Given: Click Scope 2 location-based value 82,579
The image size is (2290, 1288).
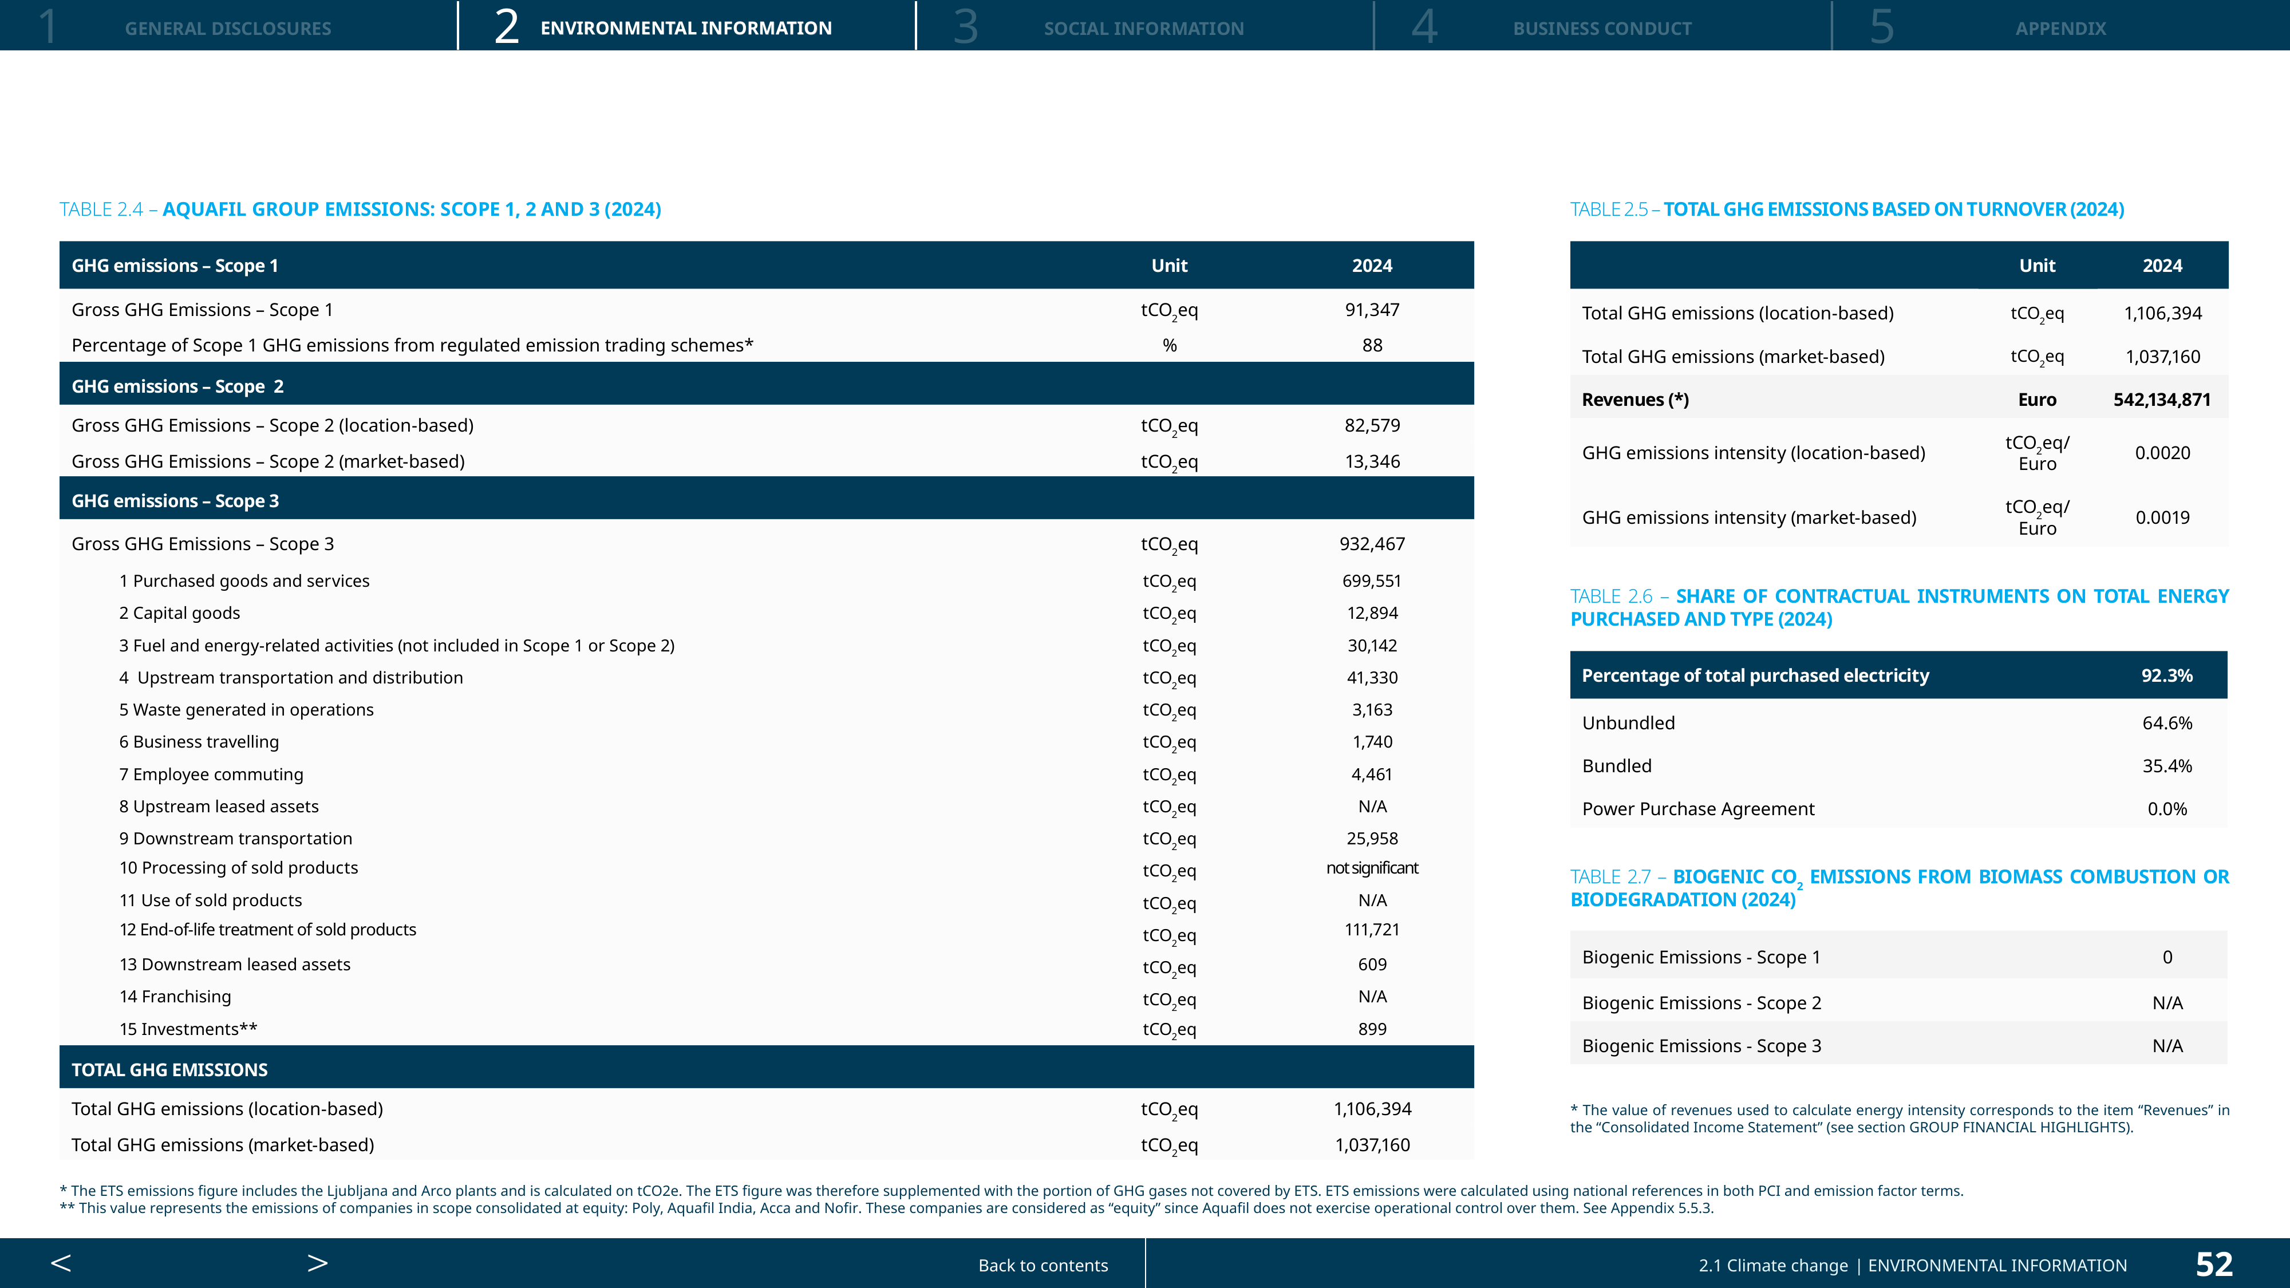Looking at the screenshot, I should click(1372, 425).
